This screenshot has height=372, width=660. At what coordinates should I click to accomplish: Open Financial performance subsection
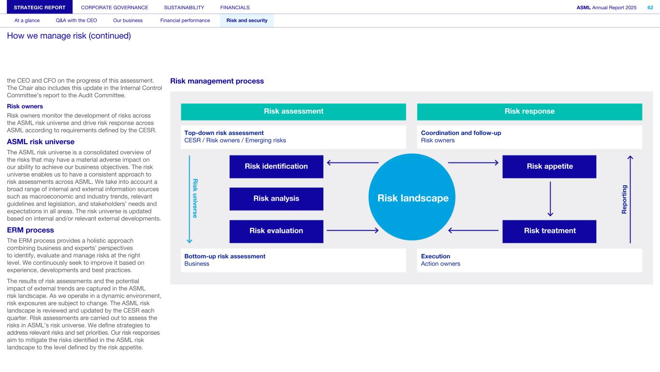(185, 20)
